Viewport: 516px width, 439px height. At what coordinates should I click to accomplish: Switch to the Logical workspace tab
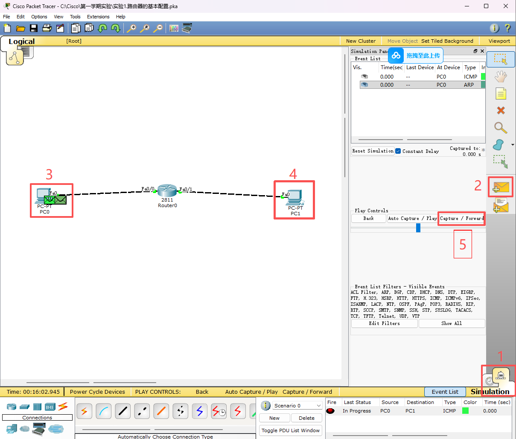tap(21, 41)
